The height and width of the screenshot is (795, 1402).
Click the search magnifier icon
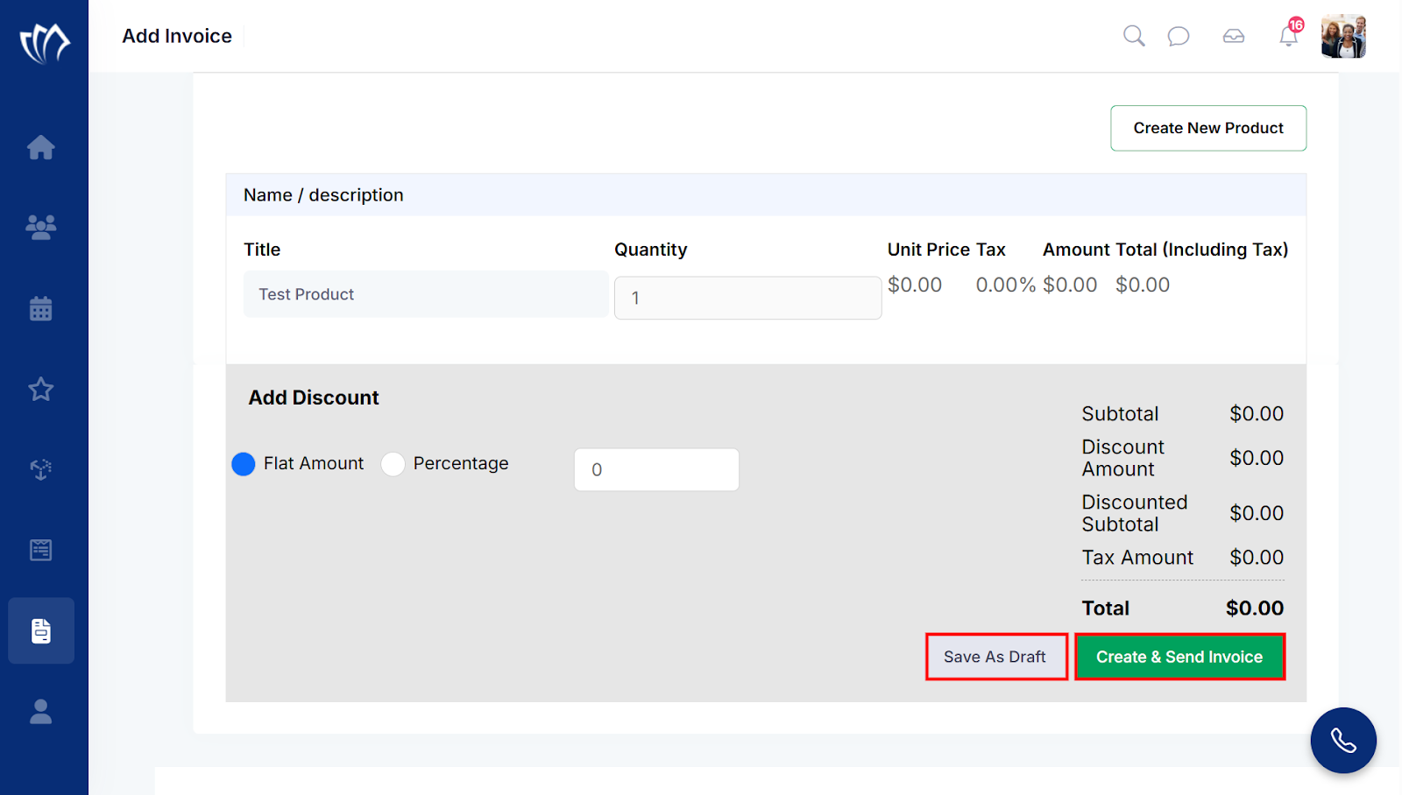1134,36
